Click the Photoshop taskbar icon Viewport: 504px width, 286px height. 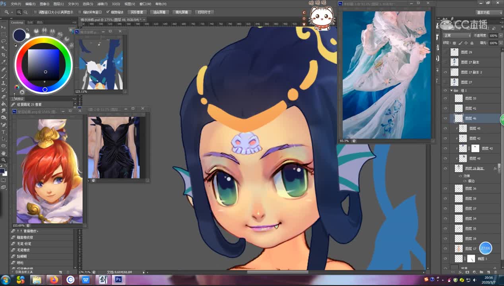pos(118,280)
